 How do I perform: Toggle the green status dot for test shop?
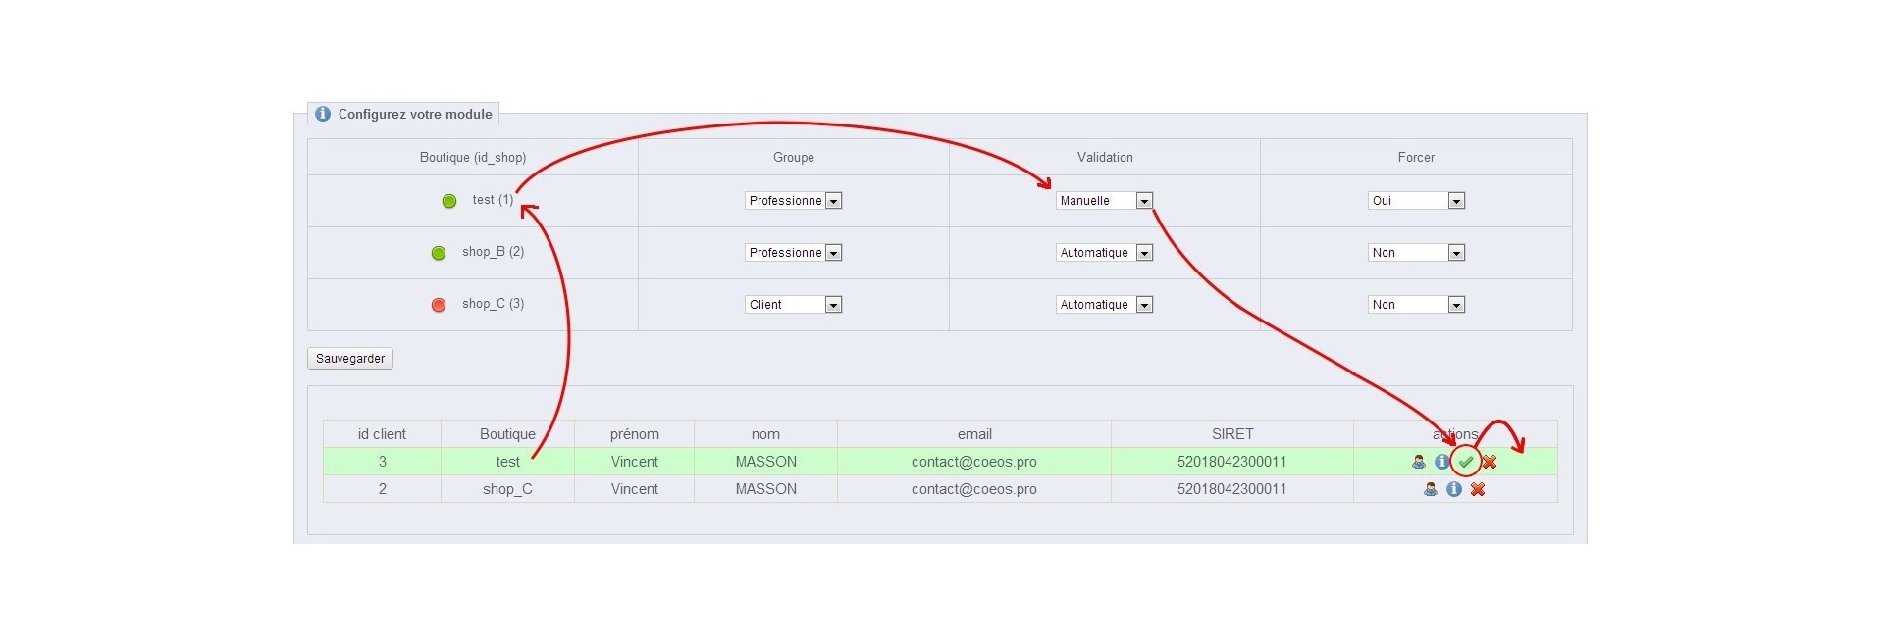coord(449,201)
